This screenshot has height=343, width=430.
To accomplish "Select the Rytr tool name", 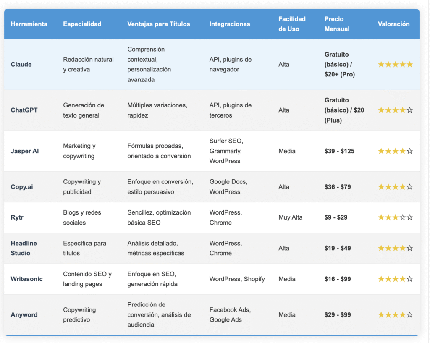I will [x=17, y=217].
